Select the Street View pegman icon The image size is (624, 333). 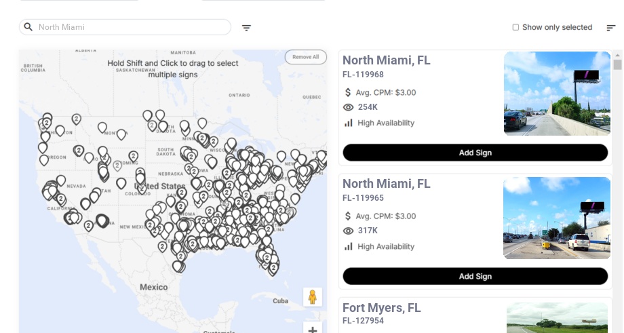[x=313, y=297]
